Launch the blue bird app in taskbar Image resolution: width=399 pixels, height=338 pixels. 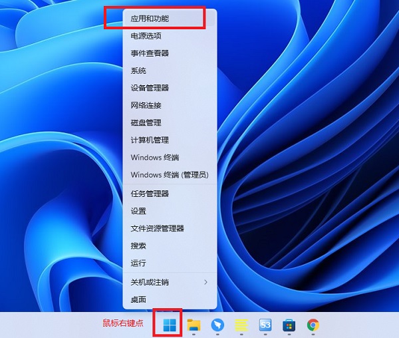pos(217,325)
